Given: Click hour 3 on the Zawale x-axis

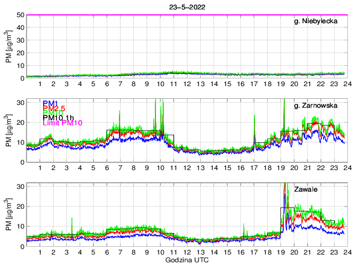Looking at the screenshot, I should (66, 252).
